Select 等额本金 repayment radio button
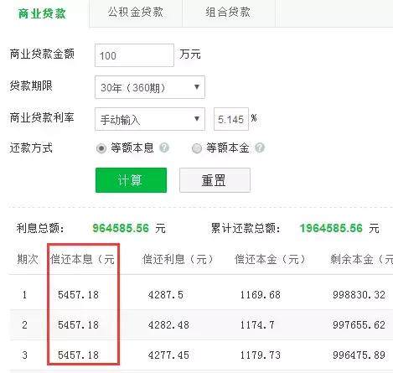This screenshot has height=373, width=393. pos(197,148)
